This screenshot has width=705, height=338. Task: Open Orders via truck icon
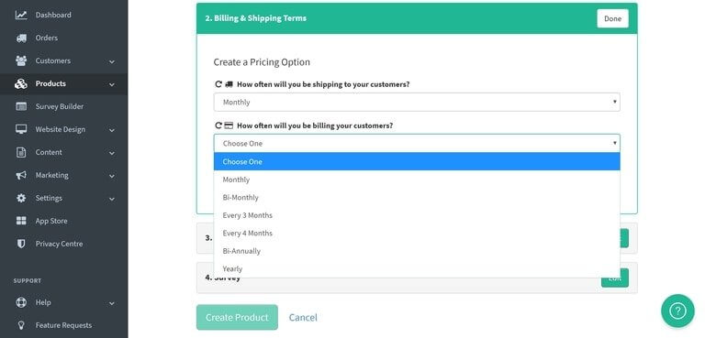21,38
